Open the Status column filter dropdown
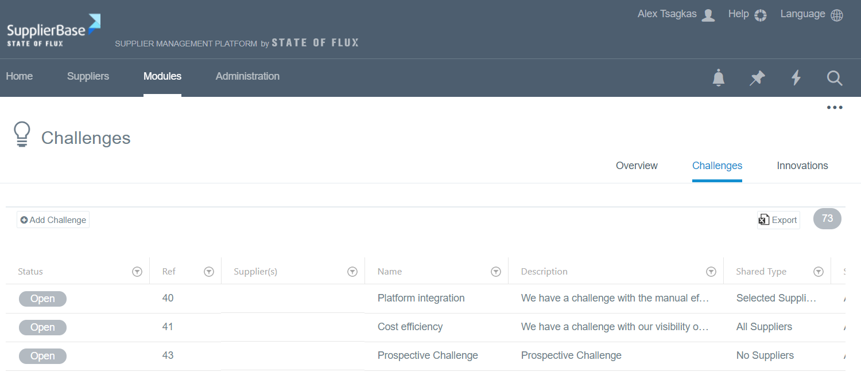Screen dimensions: 861x372 tap(137, 272)
